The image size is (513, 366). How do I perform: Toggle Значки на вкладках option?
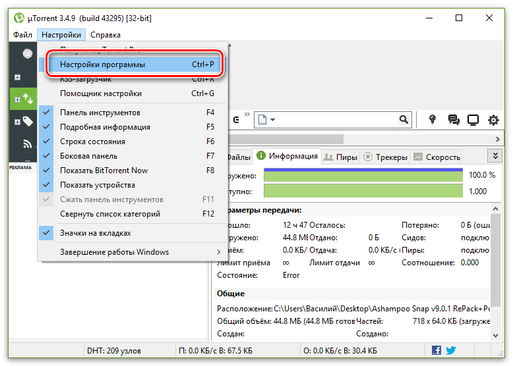coord(133,233)
